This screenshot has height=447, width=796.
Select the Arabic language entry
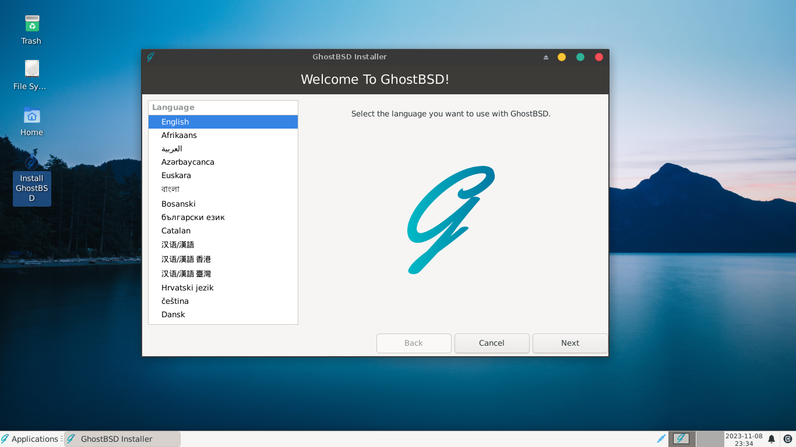(x=223, y=148)
